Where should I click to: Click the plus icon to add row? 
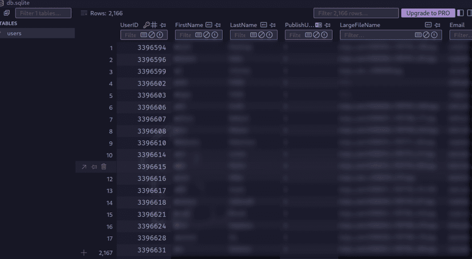(x=84, y=252)
